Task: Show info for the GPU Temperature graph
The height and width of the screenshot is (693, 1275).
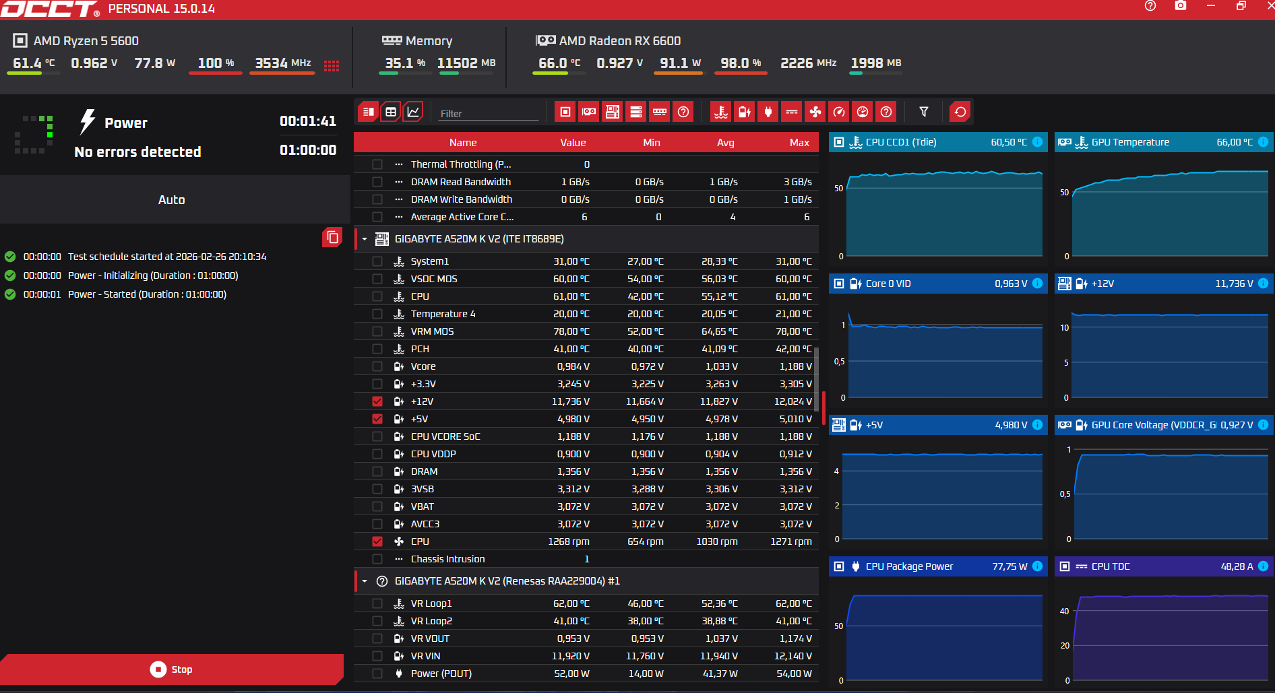Action: tap(1264, 142)
